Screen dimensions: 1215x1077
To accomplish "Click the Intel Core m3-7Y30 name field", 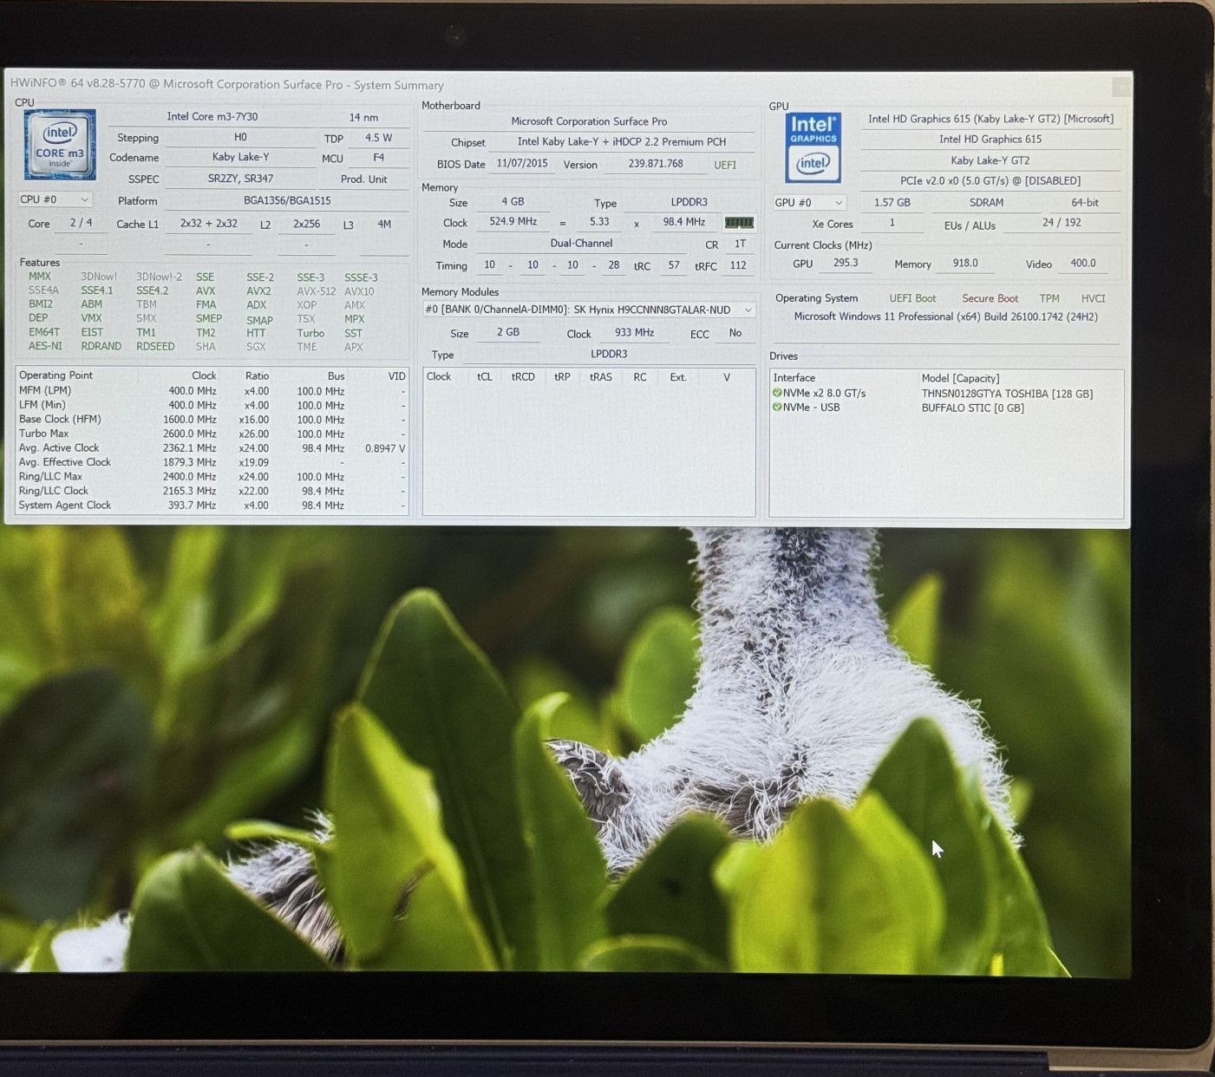I will [212, 116].
